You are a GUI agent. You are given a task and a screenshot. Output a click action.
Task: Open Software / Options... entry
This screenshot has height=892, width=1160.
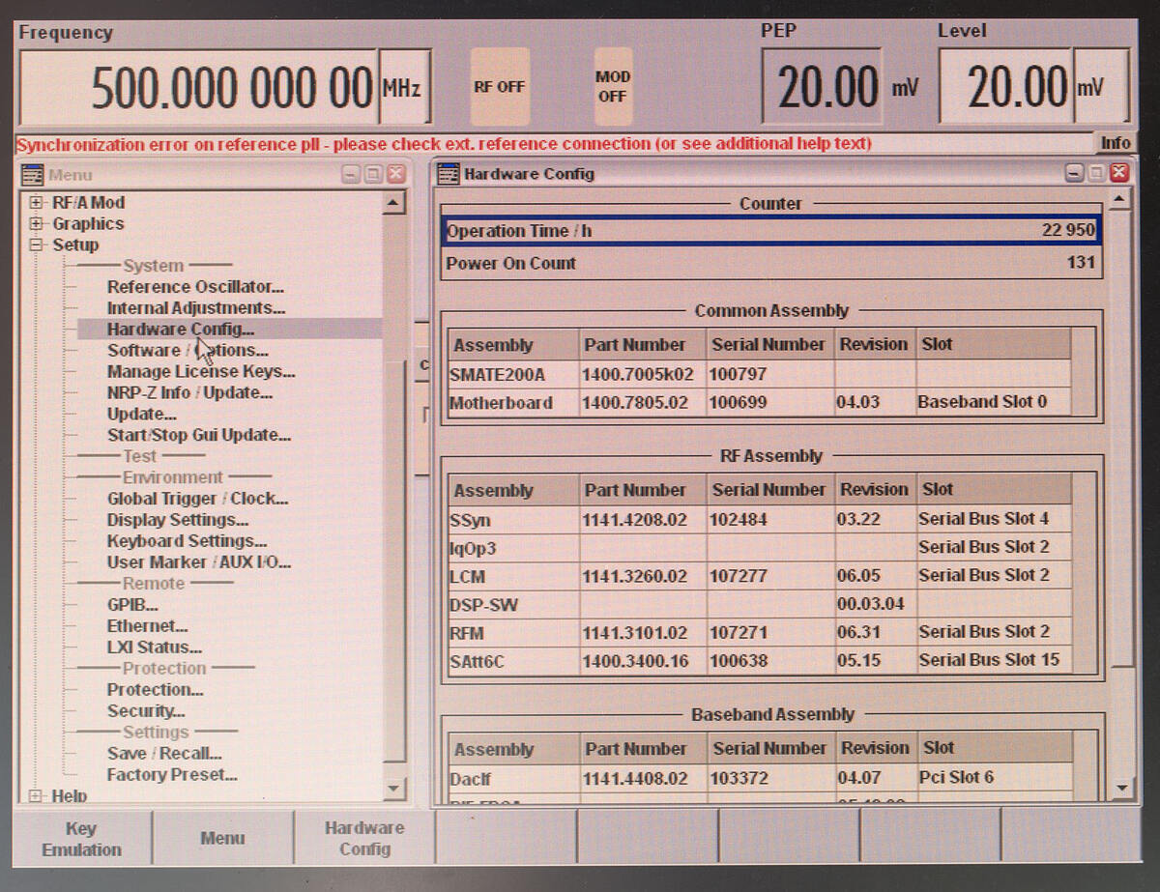click(x=188, y=351)
